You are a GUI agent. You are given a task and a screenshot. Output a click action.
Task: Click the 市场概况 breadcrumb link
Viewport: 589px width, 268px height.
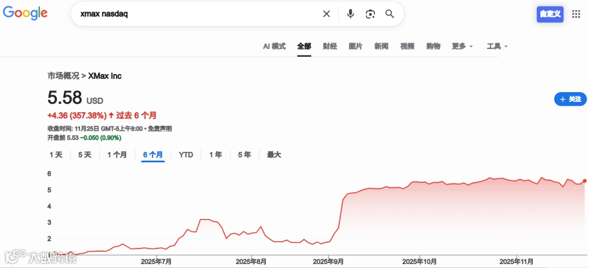point(63,76)
